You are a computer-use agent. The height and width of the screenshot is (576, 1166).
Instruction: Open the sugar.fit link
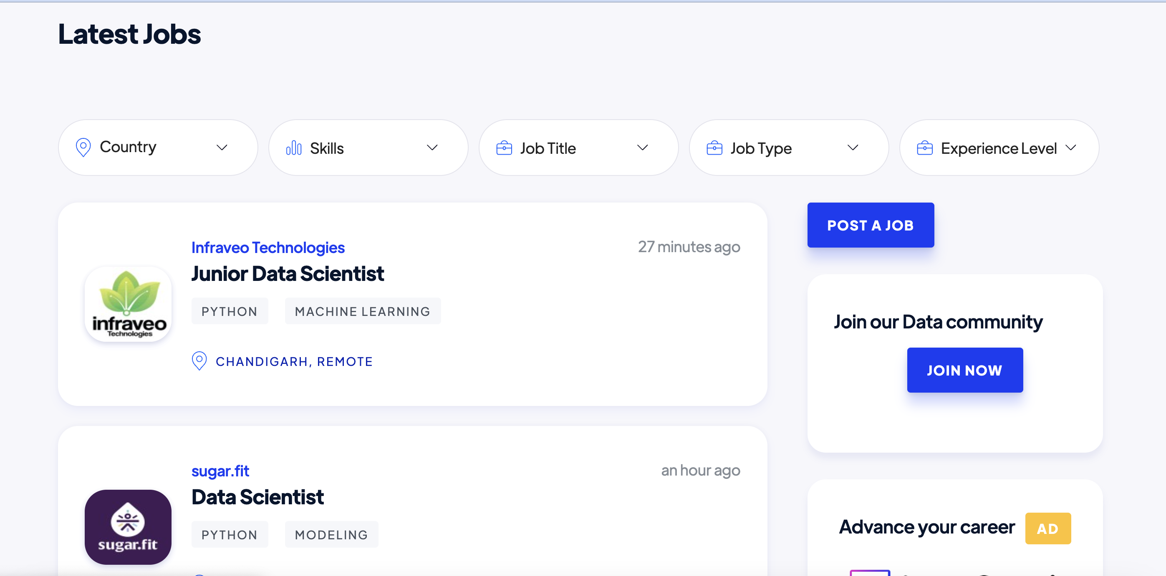pyautogui.click(x=220, y=470)
